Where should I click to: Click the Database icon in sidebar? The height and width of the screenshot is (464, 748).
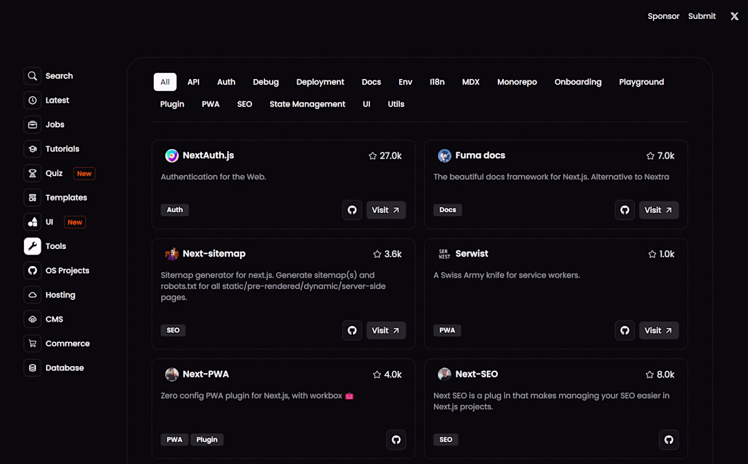[32, 368]
